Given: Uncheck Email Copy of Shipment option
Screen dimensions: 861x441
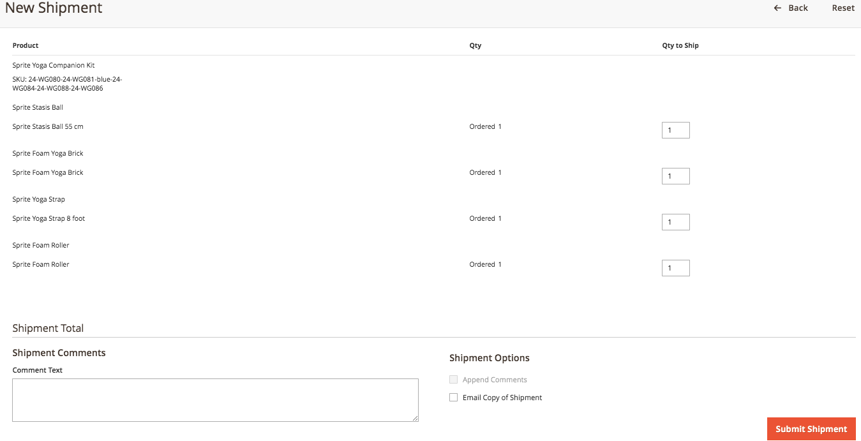Looking at the screenshot, I should tap(453, 397).
